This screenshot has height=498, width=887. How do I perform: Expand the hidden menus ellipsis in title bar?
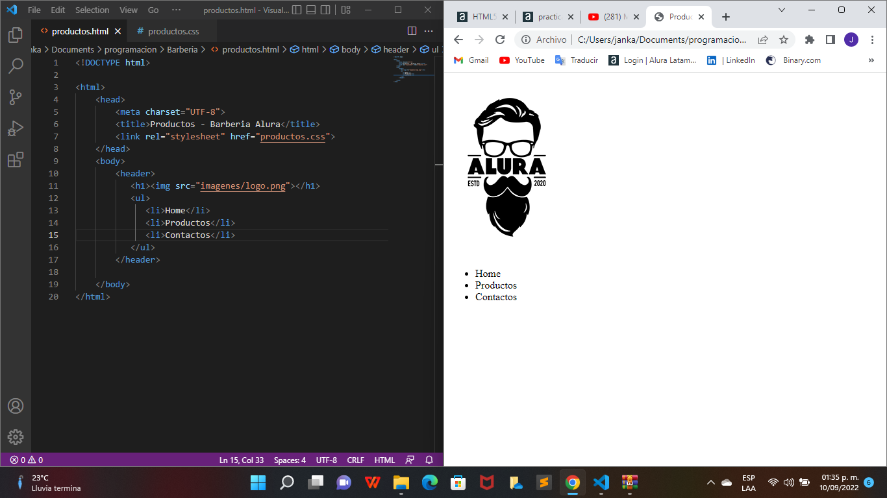point(176,10)
